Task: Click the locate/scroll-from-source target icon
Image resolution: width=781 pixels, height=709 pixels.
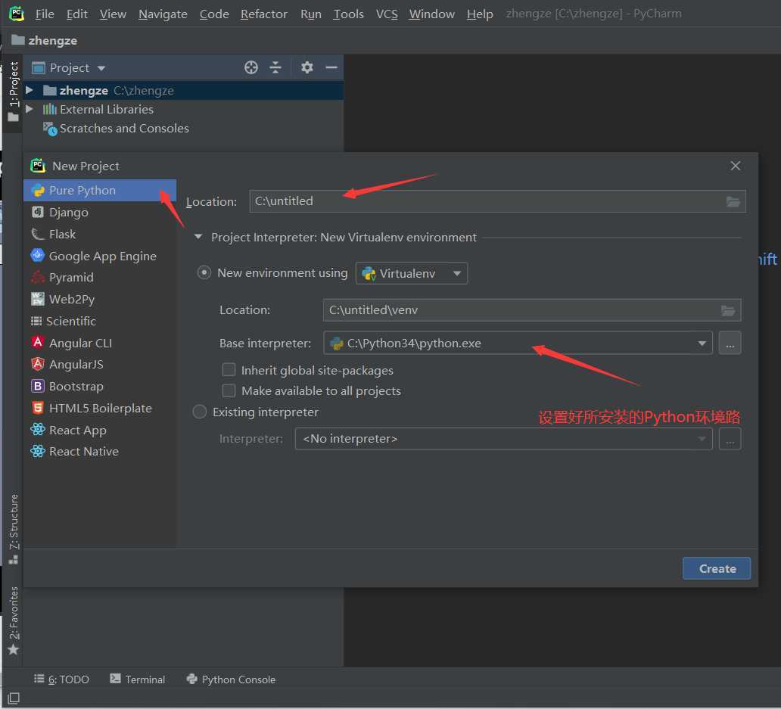Action: coord(251,67)
